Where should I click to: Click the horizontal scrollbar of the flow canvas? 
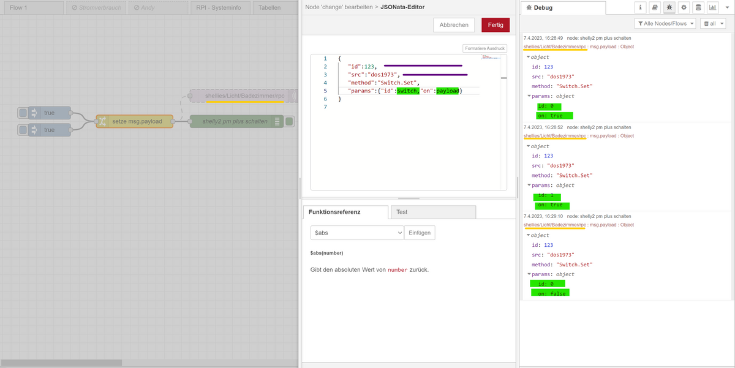pyautogui.click(x=61, y=362)
